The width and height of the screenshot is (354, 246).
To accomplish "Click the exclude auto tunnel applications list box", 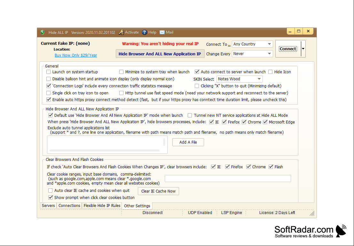I will (x=107, y=145).
